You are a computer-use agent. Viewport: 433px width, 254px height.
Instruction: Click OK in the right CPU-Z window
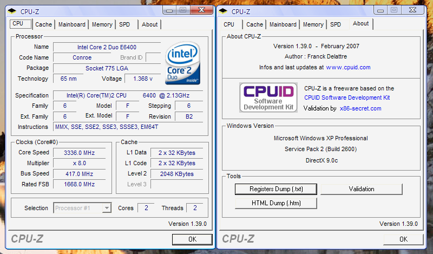point(403,239)
